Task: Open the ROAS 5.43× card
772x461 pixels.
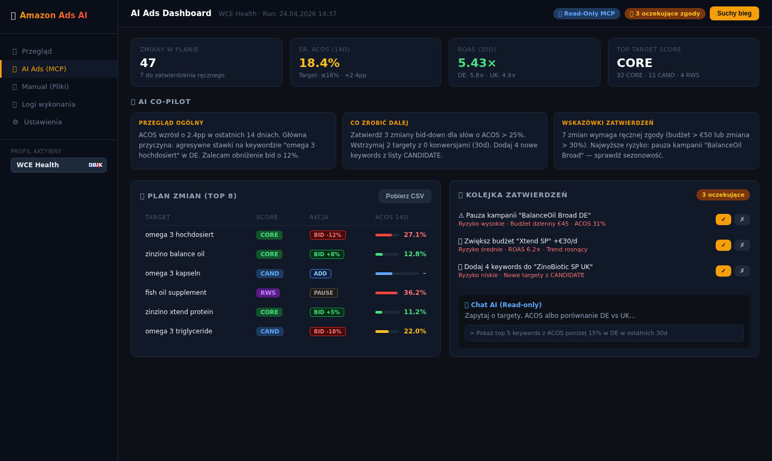Action: [524, 62]
